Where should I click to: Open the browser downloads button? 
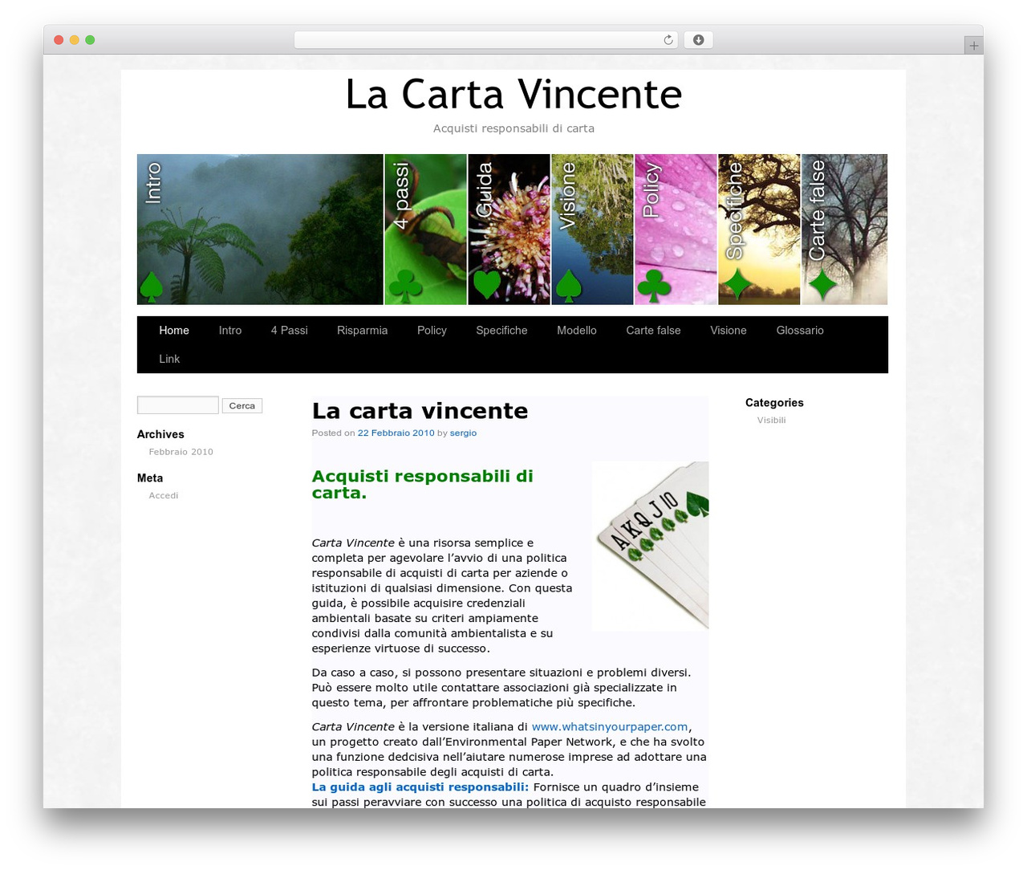tap(698, 40)
